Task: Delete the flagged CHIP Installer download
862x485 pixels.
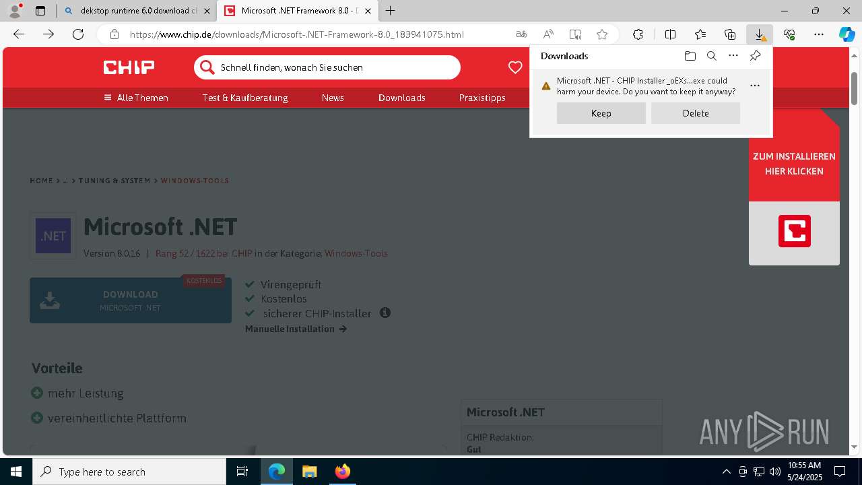Action: (696, 113)
